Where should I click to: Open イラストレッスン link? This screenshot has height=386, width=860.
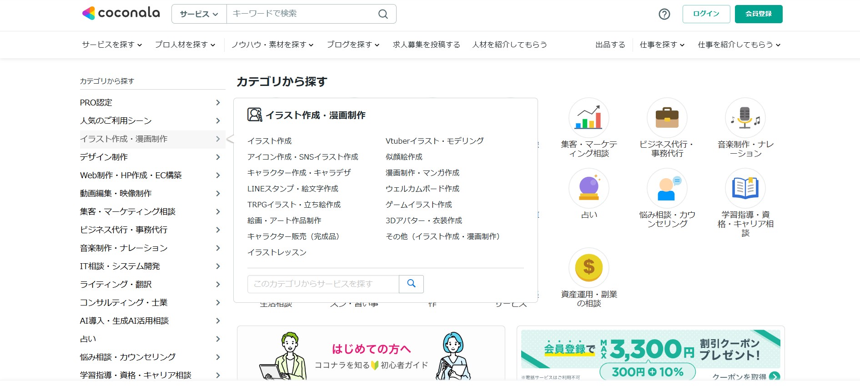click(x=277, y=252)
